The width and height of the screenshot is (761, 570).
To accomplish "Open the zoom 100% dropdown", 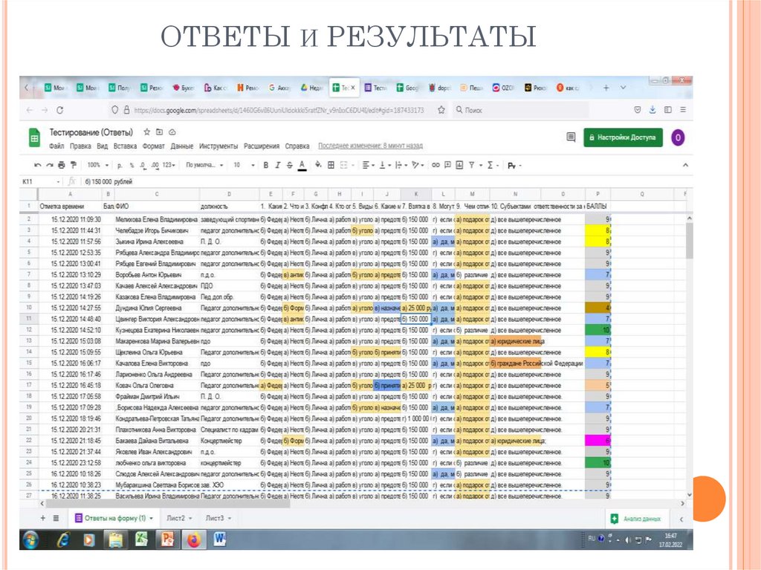I will click(x=97, y=165).
